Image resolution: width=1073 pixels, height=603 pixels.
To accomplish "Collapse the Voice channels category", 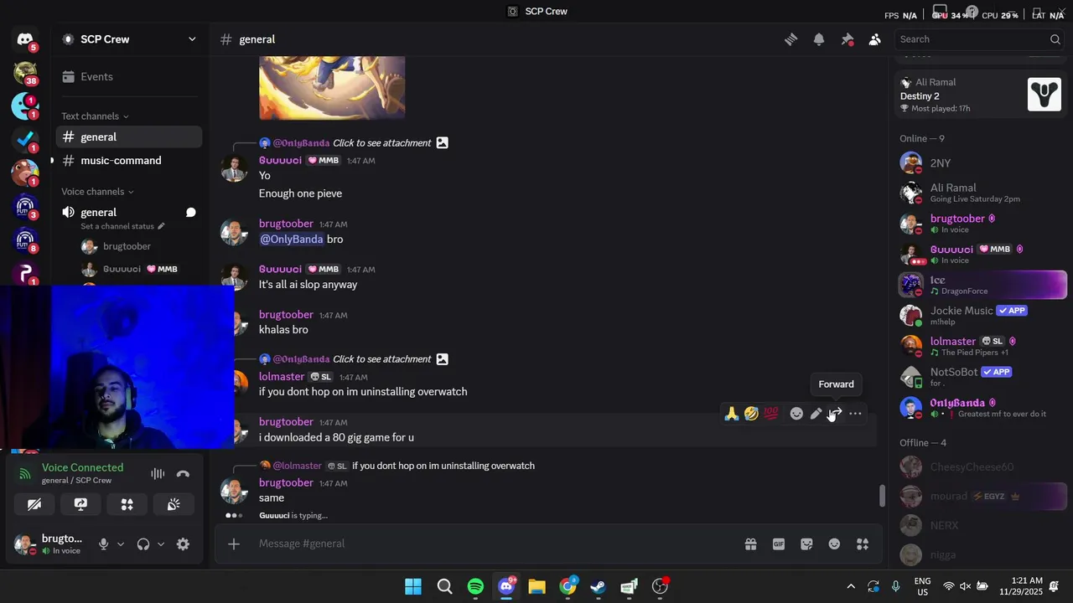I will (x=97, y=192).
